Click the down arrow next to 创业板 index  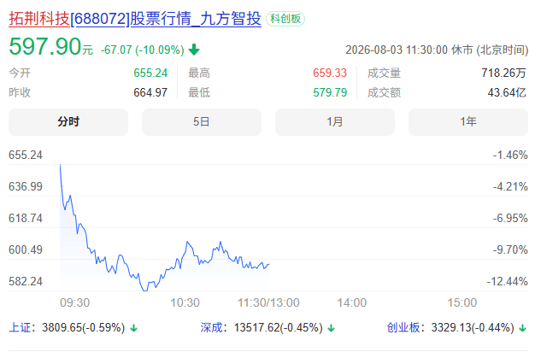(x=522, y=328)
